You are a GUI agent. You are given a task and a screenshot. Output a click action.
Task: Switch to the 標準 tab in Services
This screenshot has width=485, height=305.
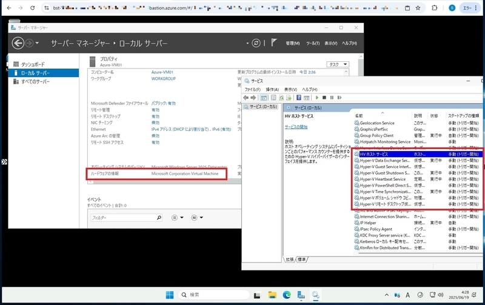click(301, 260)
